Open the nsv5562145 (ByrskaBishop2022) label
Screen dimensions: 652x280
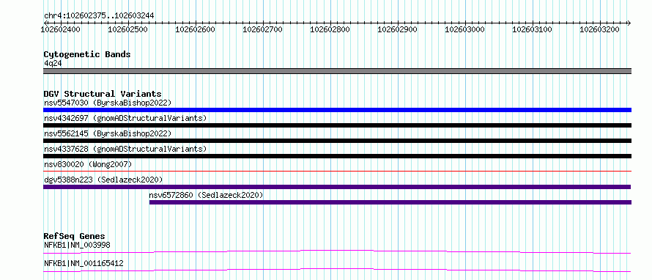coord(108,133)
